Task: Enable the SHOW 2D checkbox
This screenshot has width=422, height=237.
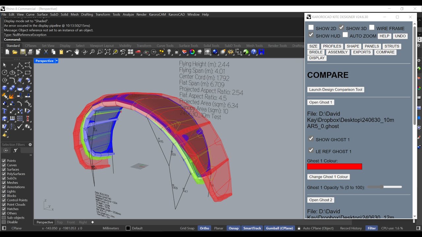Action: pos(311,28)
